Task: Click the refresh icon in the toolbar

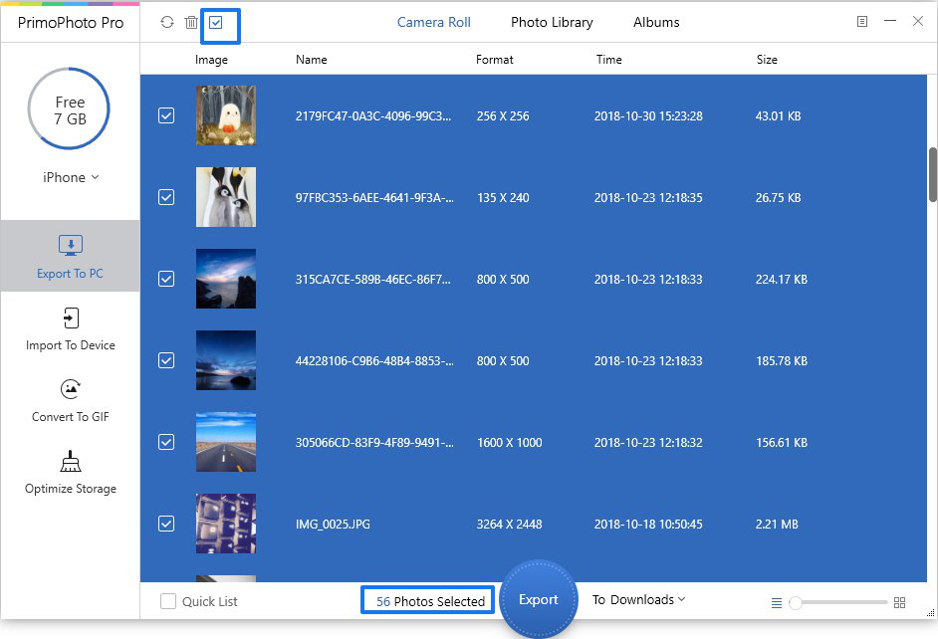Action: click(x=166, y=22)
